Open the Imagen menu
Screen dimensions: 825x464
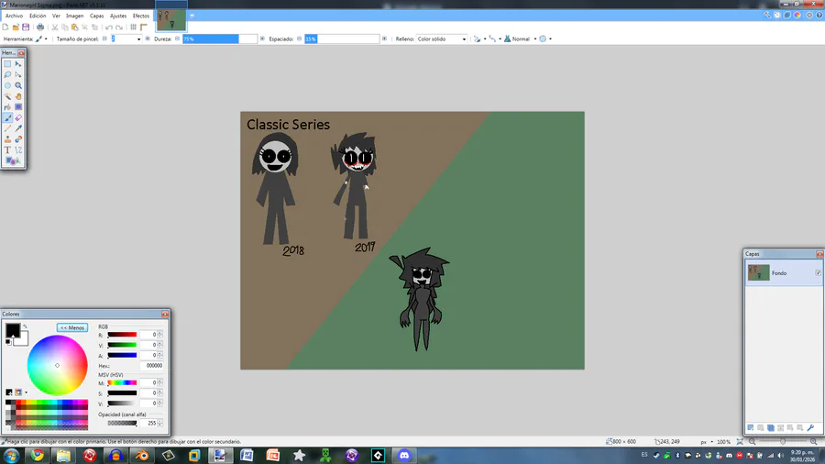75,16
